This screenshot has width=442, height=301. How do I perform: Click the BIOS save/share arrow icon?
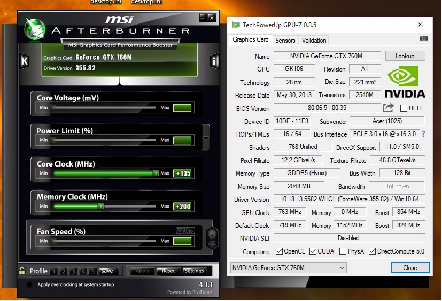[388, 108]
